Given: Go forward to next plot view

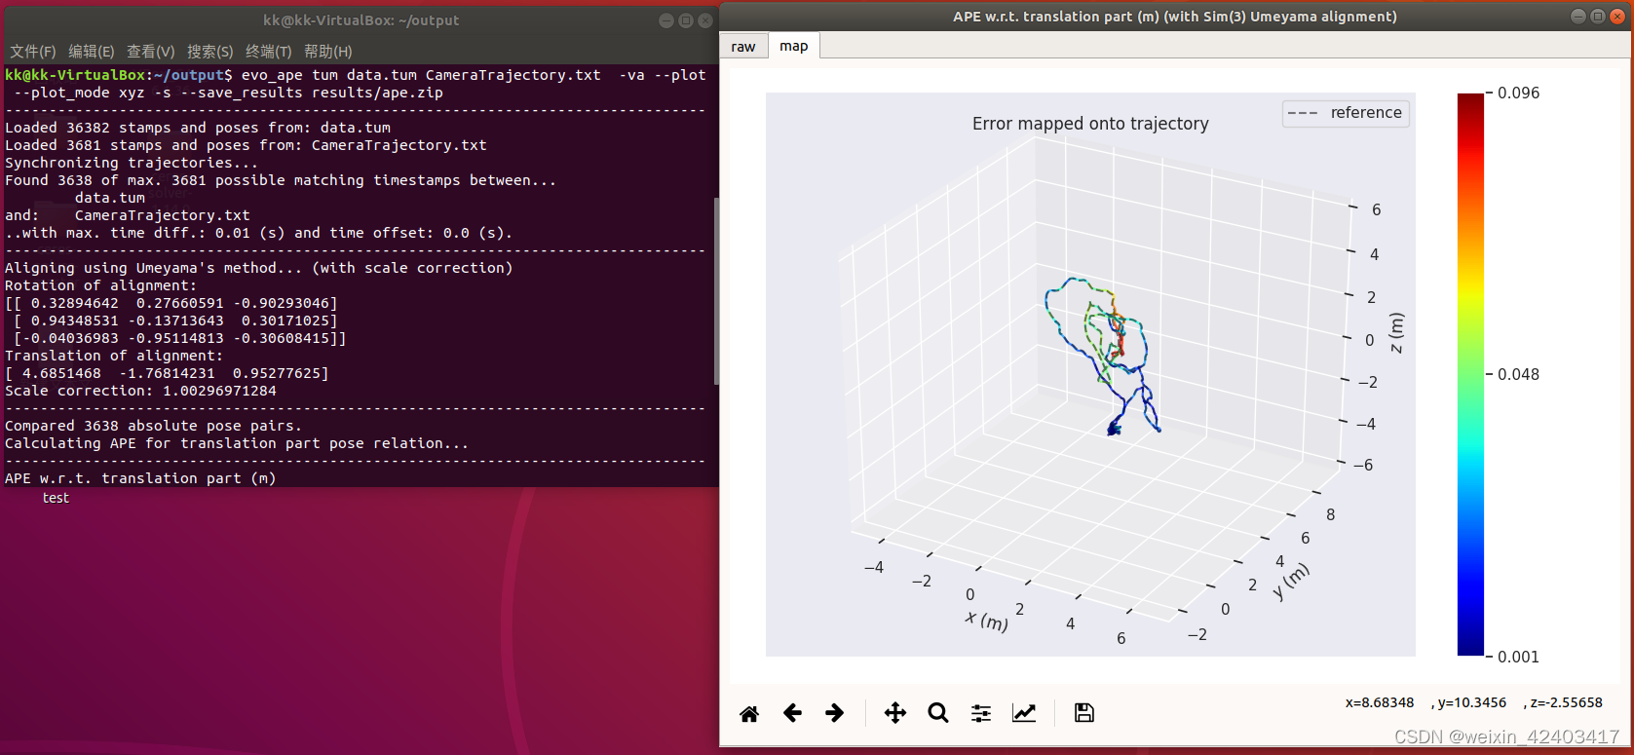Looking at the screenshot, I should pos(834,713).
